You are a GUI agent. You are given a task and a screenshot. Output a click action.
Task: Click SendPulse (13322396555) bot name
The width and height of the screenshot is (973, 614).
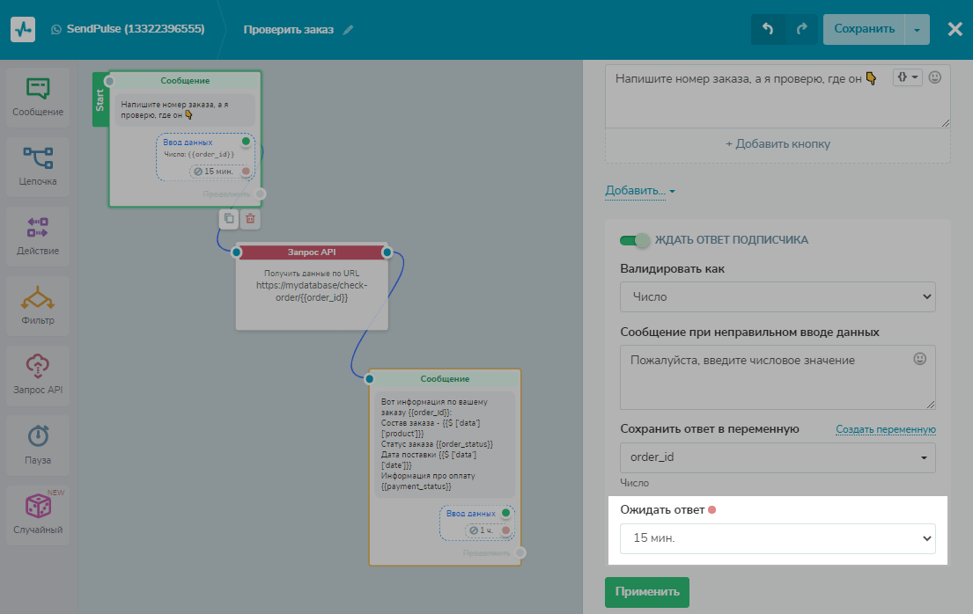click(136, 29)
